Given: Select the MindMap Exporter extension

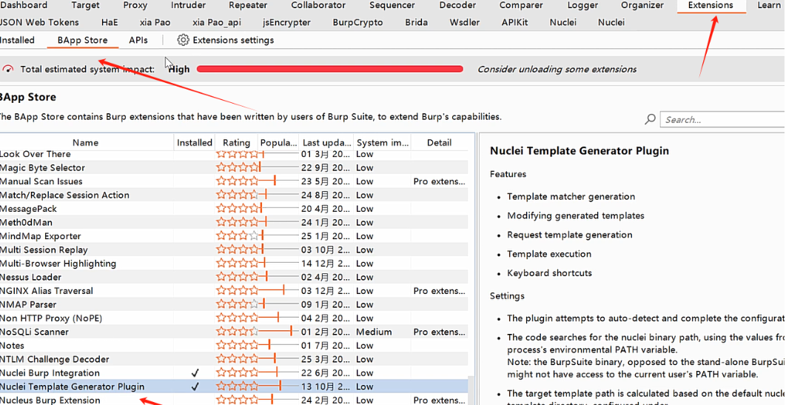Looking at the screenshot, I should pos(234,236).
